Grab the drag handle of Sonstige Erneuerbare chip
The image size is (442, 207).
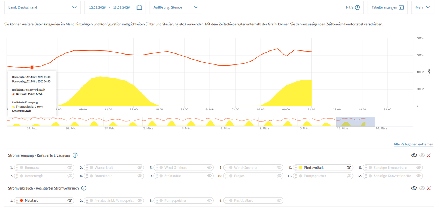coord(366,168)
